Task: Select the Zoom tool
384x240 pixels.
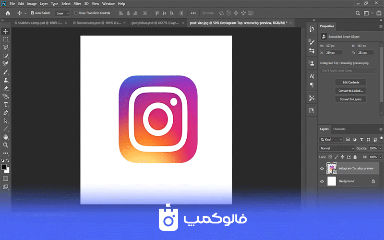Action: pos(5,145)
